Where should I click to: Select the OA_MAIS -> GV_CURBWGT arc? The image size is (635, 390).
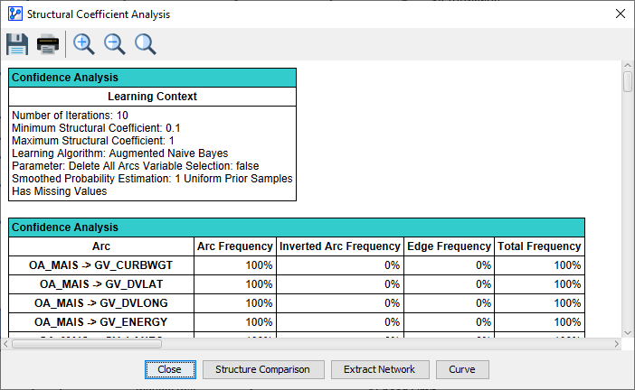[x=101, y=265]
